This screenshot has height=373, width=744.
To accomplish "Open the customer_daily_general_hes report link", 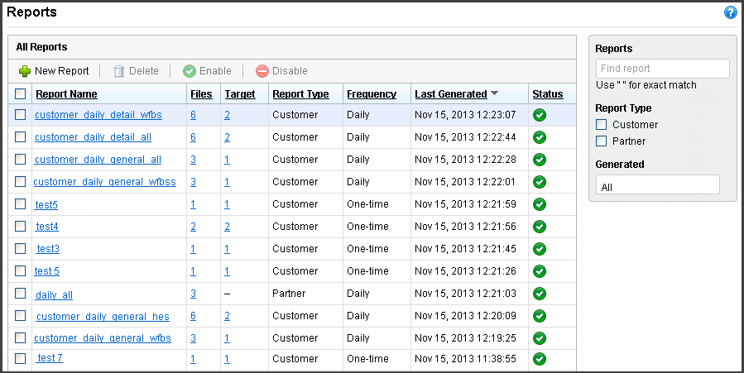I will (103, 316).
